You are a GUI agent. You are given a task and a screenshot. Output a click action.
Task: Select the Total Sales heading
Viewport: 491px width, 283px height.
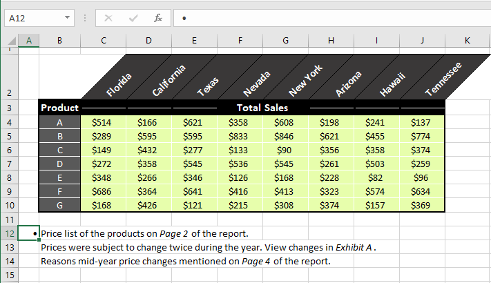(x=262, y=108)
